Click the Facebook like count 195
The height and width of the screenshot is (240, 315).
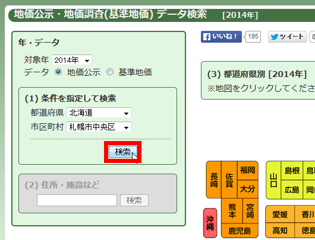[x=253, y=37]
